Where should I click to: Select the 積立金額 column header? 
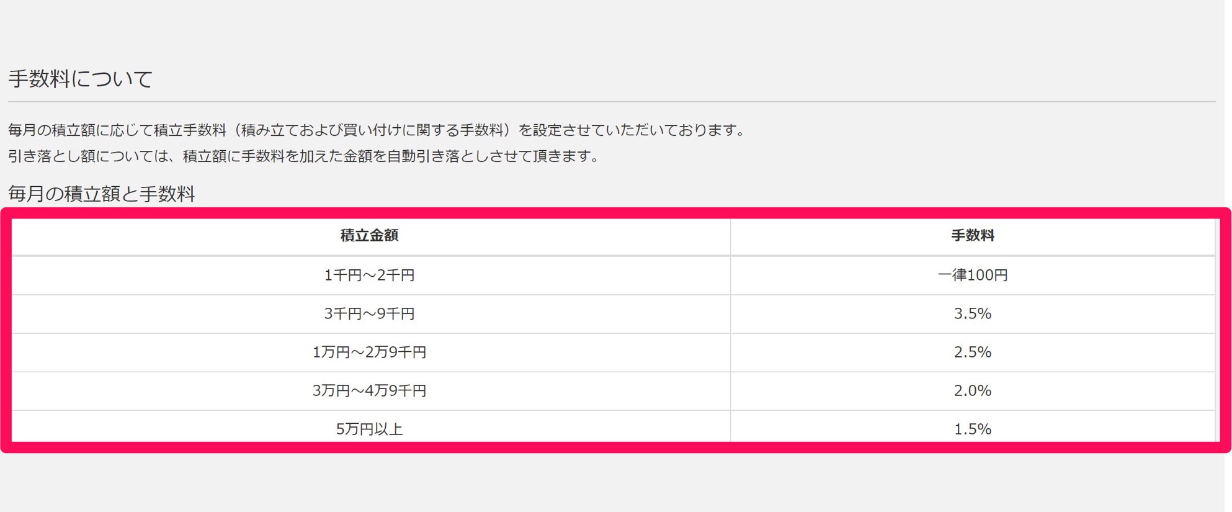click(x=369, y=236)
